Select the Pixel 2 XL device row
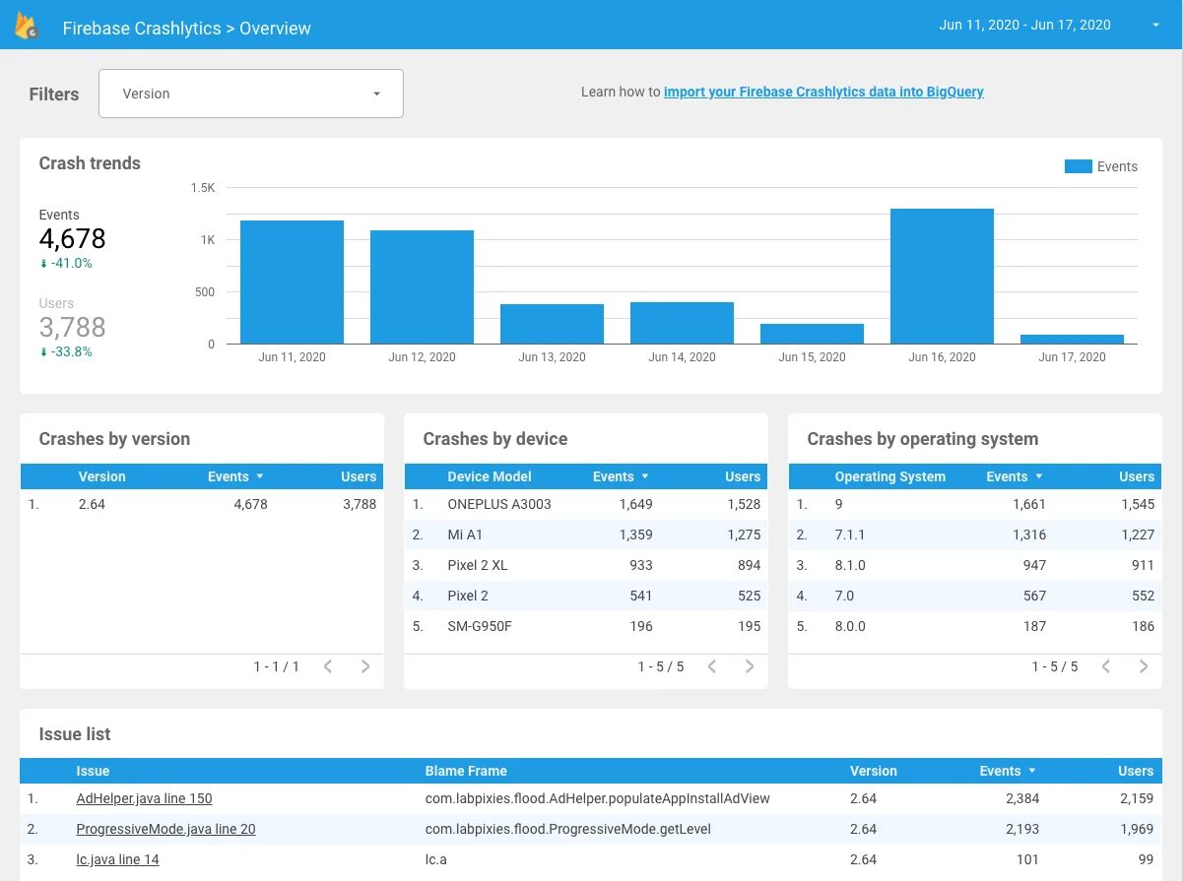 [586, 565]
